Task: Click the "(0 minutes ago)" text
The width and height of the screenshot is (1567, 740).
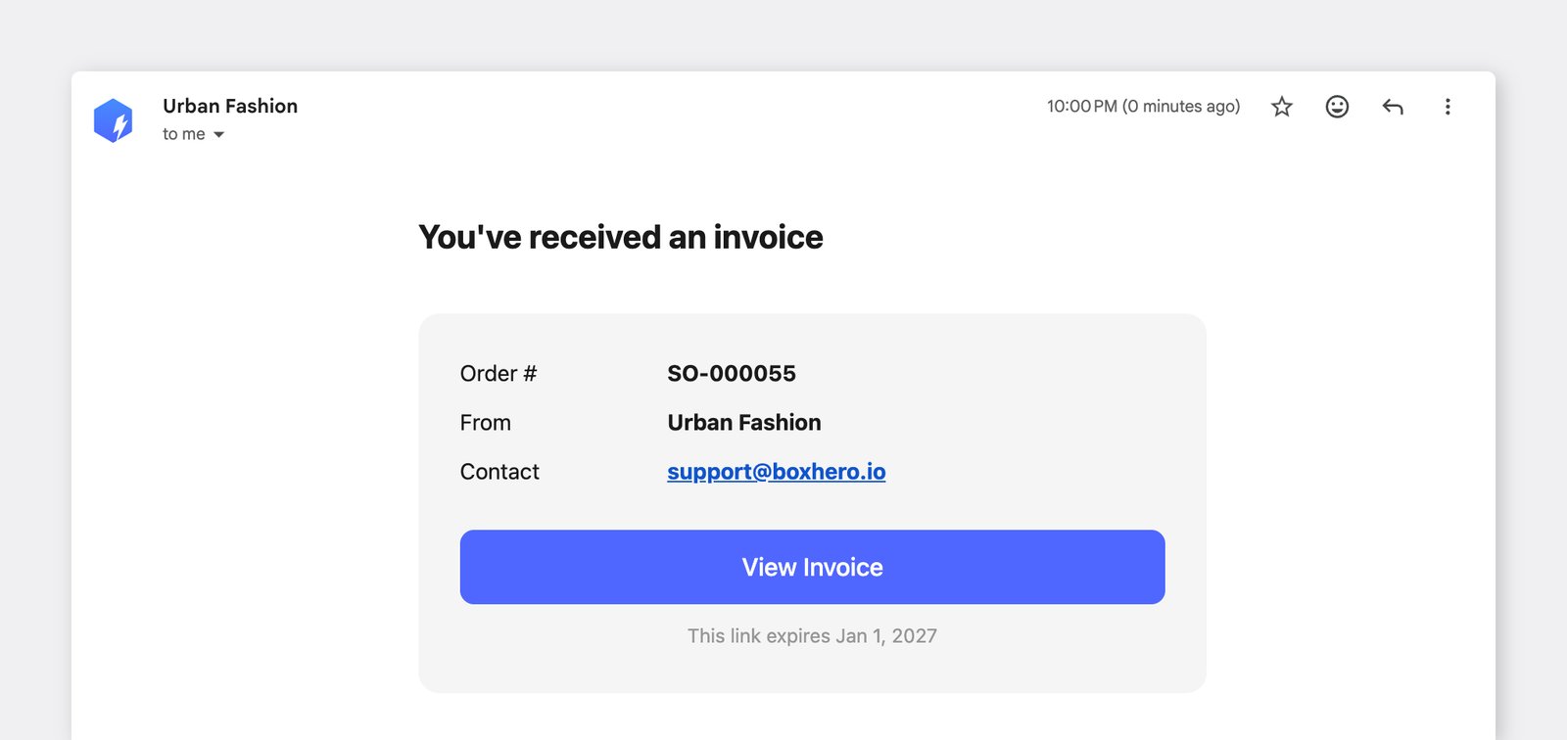Action: coord(1181,106)
